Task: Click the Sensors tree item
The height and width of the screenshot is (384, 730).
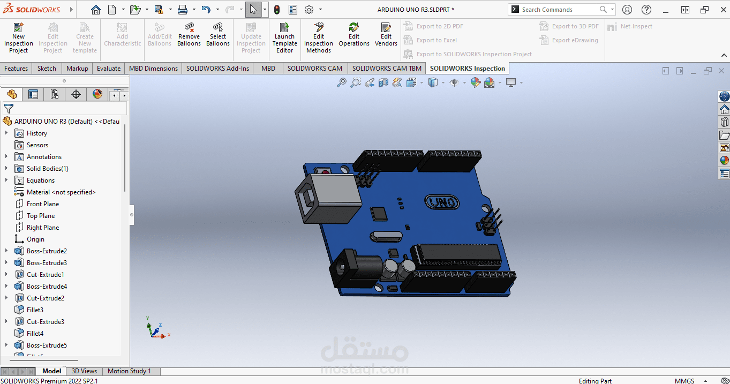Action: point(37,145)
